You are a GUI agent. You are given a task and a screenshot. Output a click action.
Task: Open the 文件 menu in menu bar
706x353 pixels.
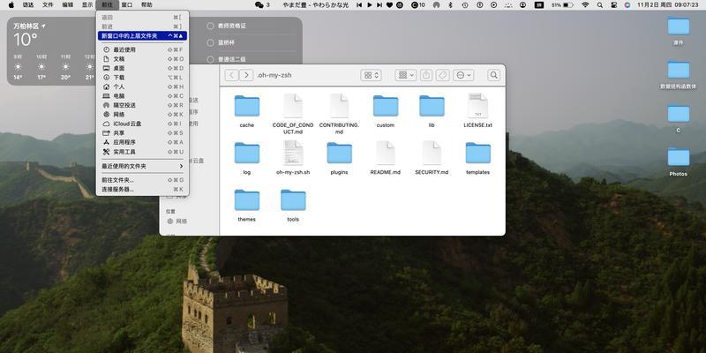click(x=48, y=5)
